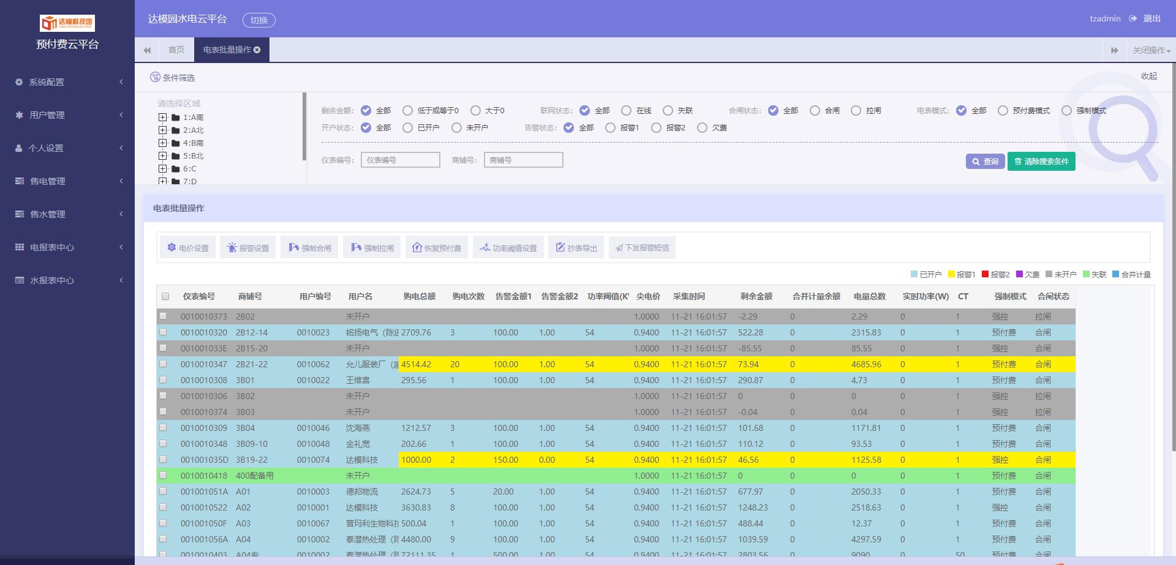Click the 查询 search button
This screenshot has height=565, width=1176.
(985, 162)
